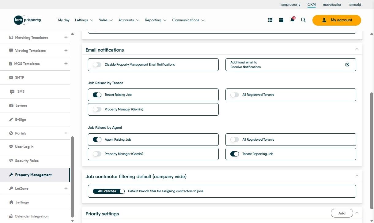
Task: Turn off the Tenant Raising Job toggle
Action: pyautogui.click(x=97, y=95)
